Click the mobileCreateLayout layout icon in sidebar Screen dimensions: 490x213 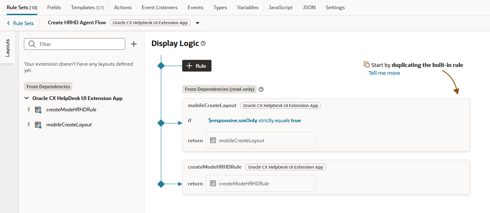tap(38, 125)
